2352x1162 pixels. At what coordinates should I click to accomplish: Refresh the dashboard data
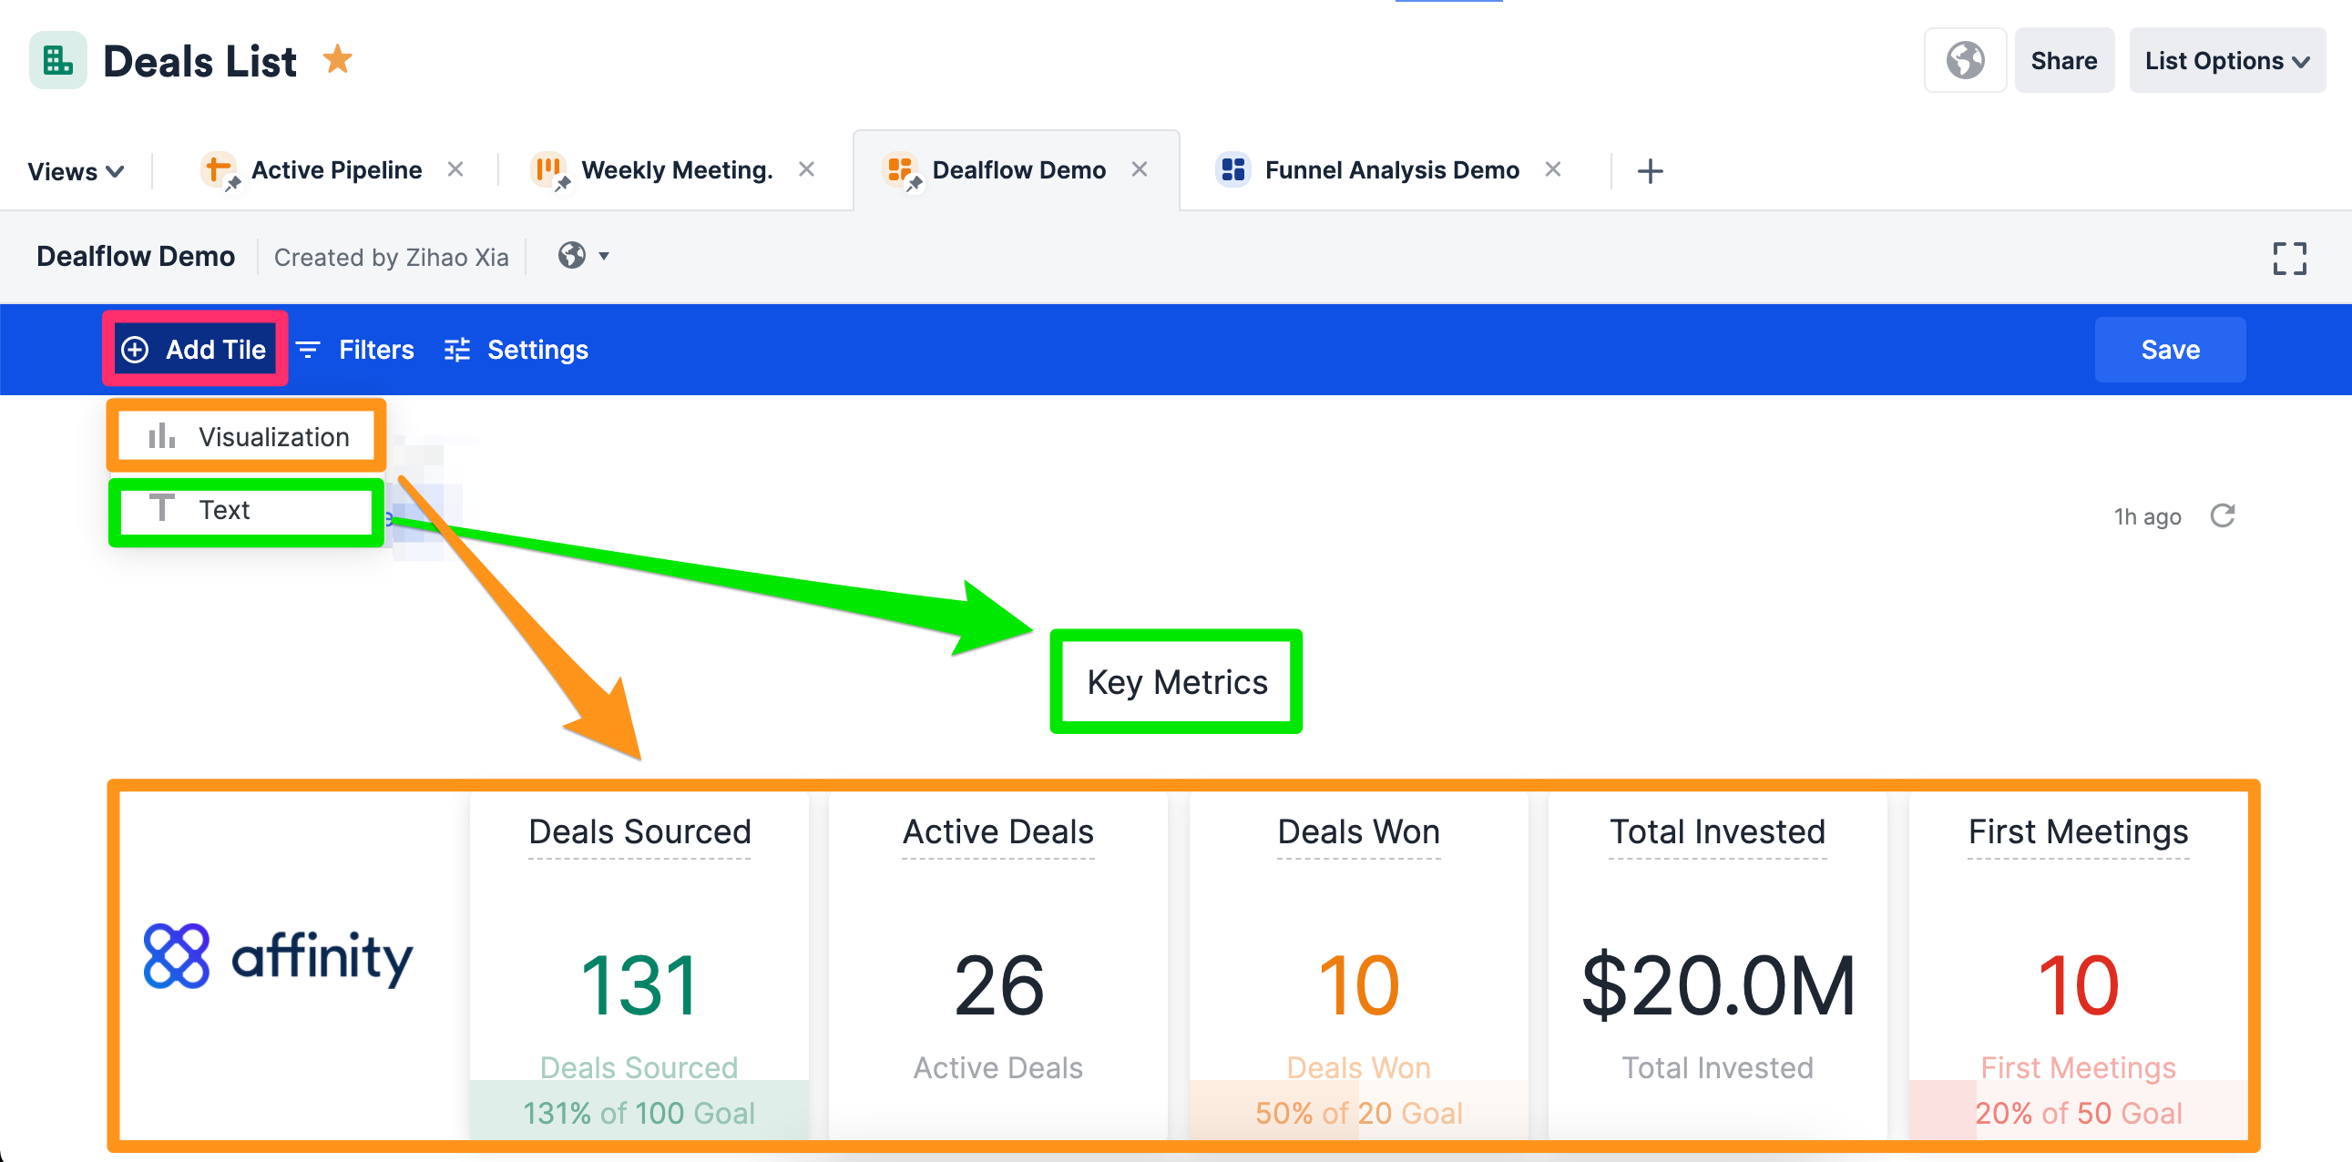click(2224, 515)
